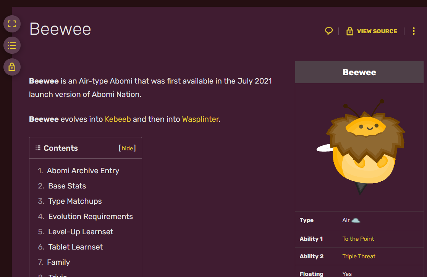
Task: Open the To the Point ability page
Action: [358, 238]
